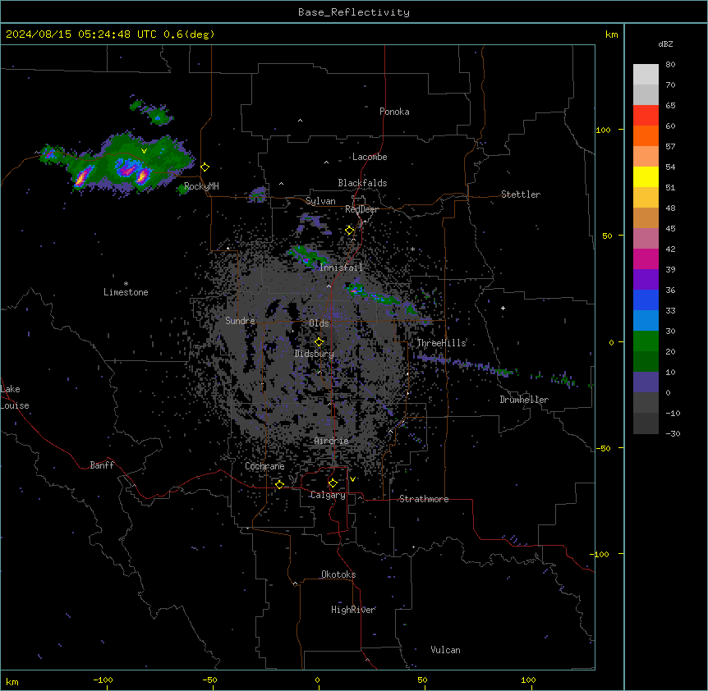Screen dimensions: 708x691
Task: Click the Okotoks city label
Action: 338,574
